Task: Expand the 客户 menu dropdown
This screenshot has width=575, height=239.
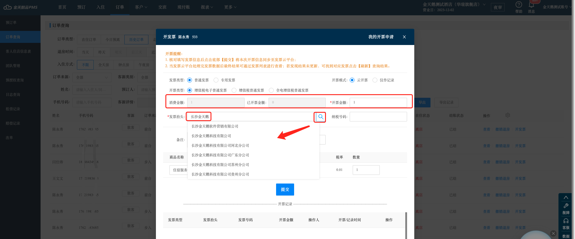Action: coord(141,7)
